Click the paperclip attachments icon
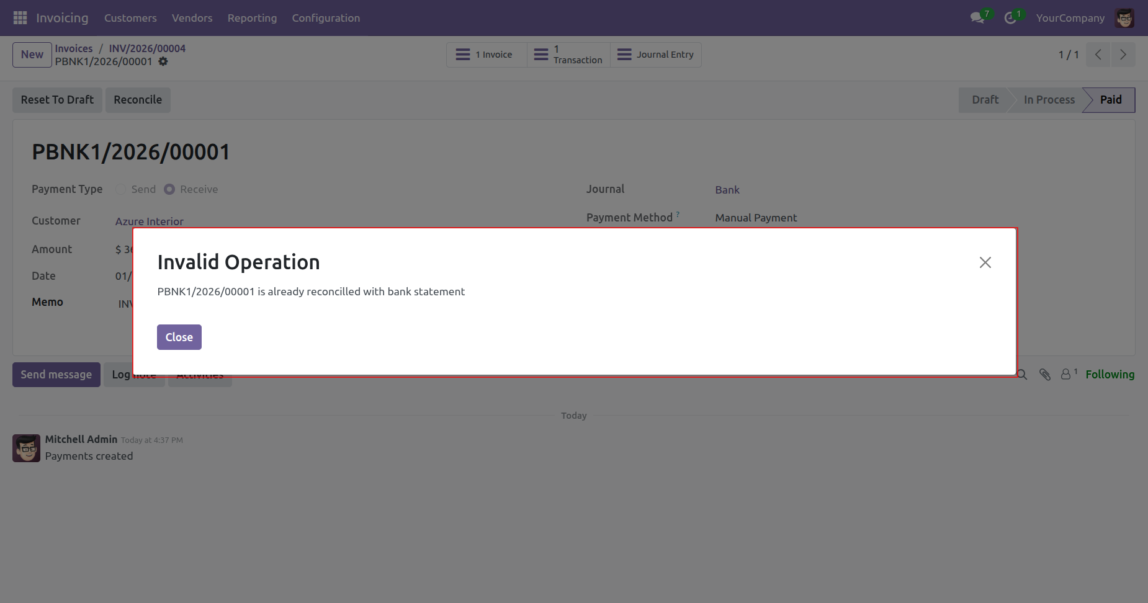Screen dimensions: 1148x603 [x=1045, y=375]
